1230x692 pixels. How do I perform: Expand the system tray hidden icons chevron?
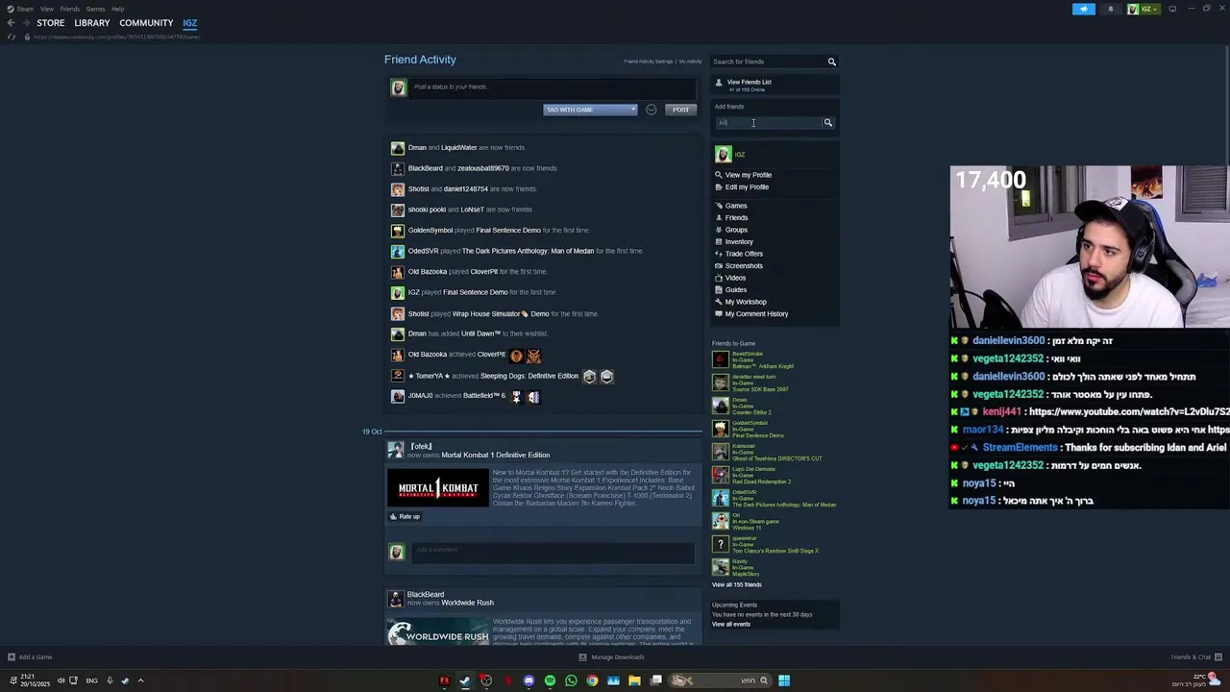[x=140, y=680]
